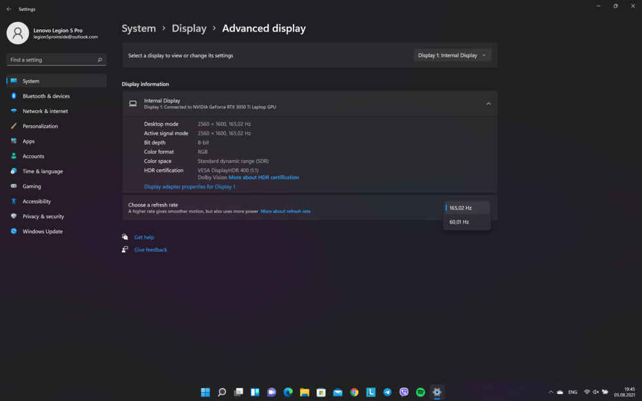Viewport: 642px width, 401px height.
Task: Open Wi-Fi network tray icon
Action: 587,392
